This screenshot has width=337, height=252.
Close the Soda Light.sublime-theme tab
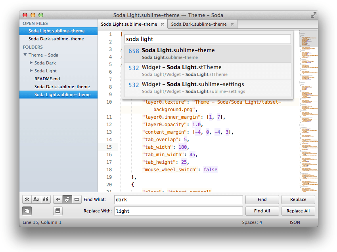[x=163, y=24]
